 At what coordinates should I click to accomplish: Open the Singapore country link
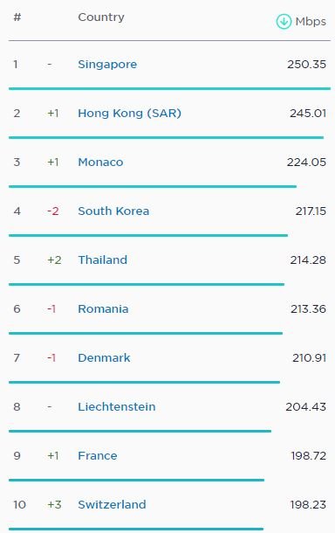click(x=107, y=65)
